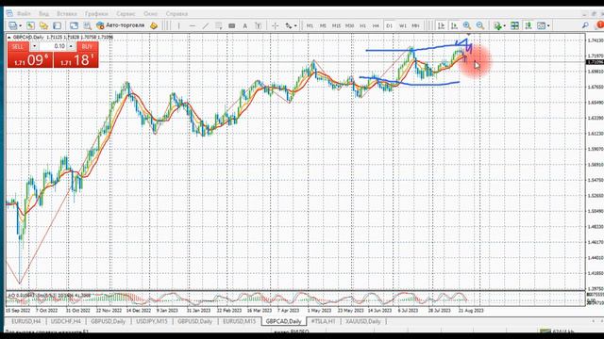Decrease trade volume arrow
This screenshot has height=339, width=604.
(x=34, y=46)
